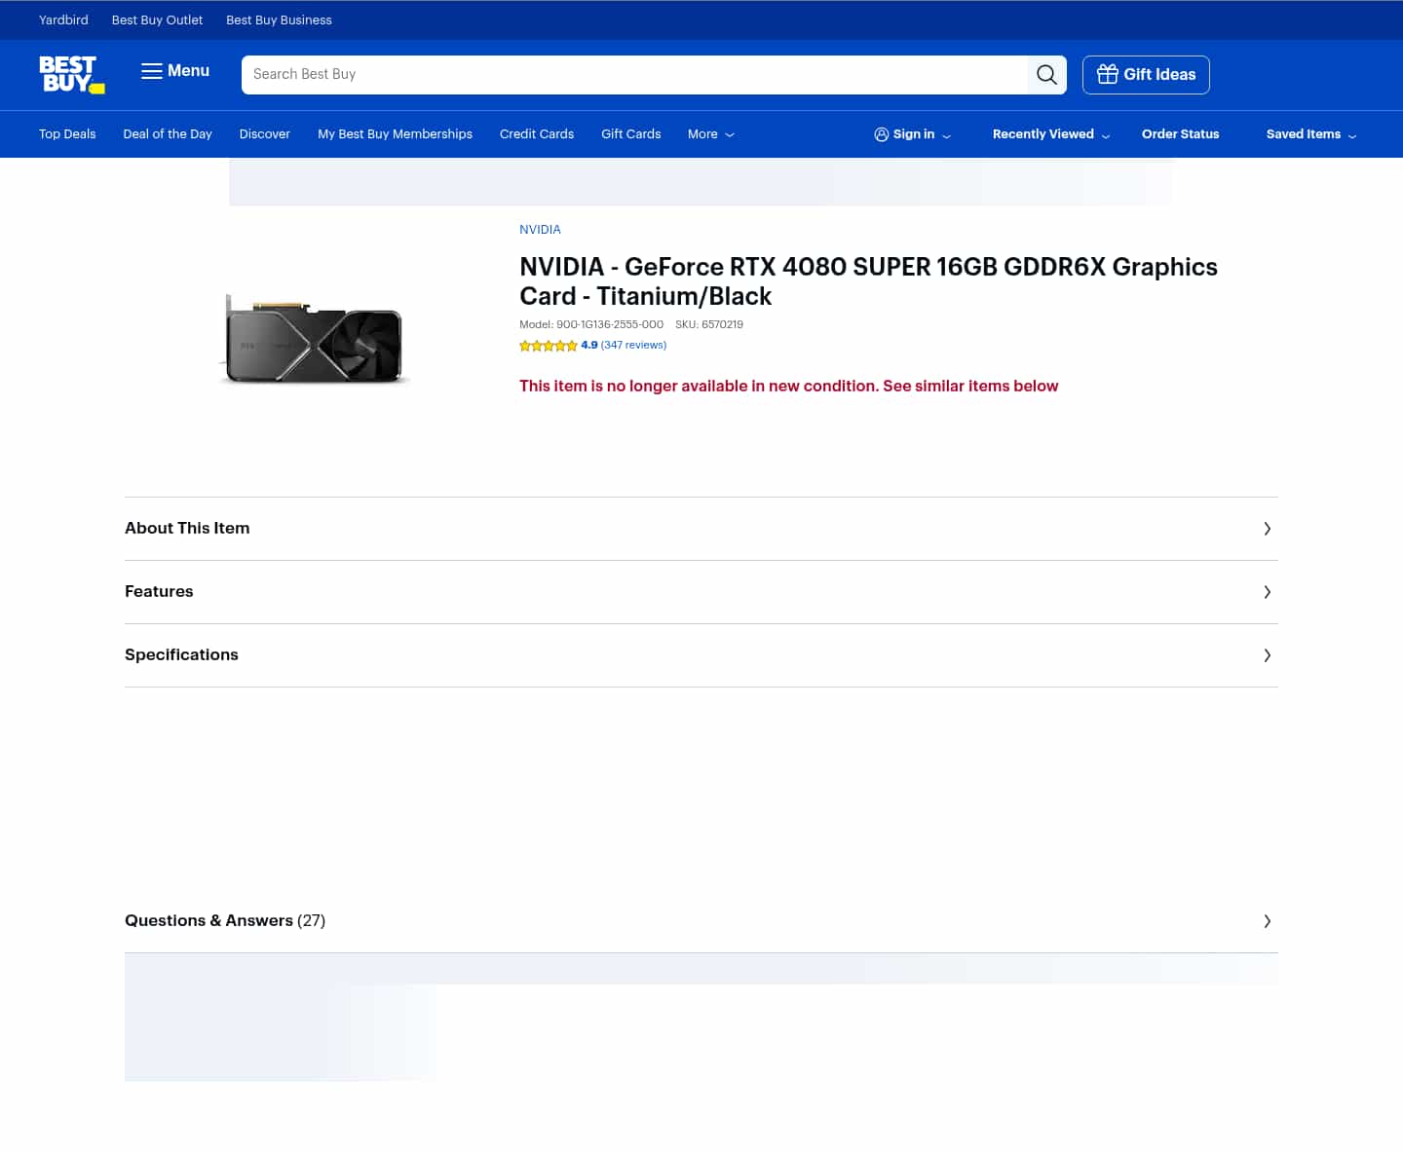The height and width of the screenshot is (1152, 1403).
Task: Open the hamburger Menu
Action: pos(175,71)
